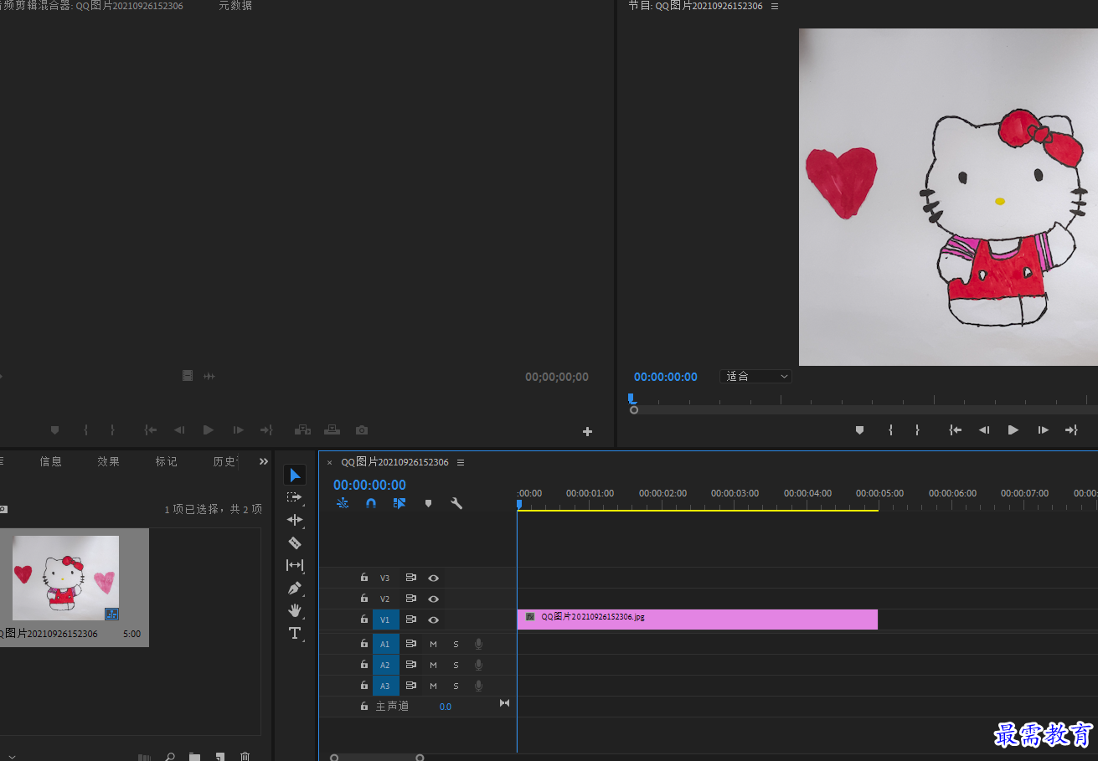Toggle Linked Selection in timeline
This screenshot has width=1098, height=761.
(x=400, y=503)
